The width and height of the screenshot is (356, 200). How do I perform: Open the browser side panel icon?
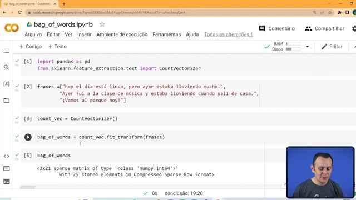tap(347, 12)
